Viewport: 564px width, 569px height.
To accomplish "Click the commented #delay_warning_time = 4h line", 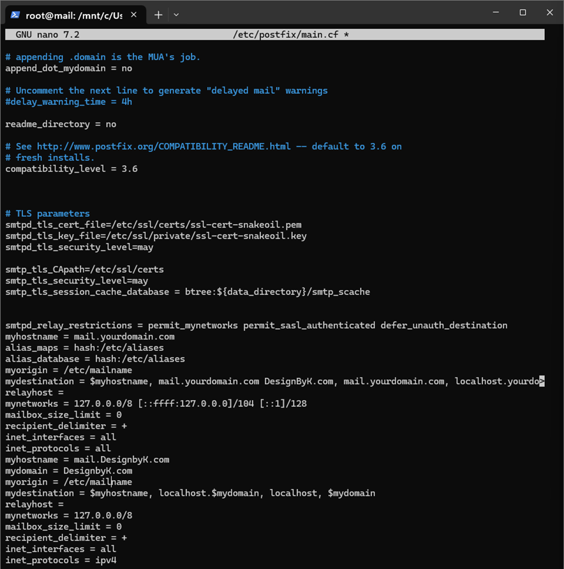I will click(x=68, y=102).
